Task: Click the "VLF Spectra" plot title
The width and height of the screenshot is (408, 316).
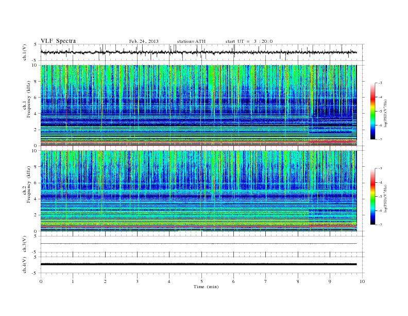Action: (58, 41)
